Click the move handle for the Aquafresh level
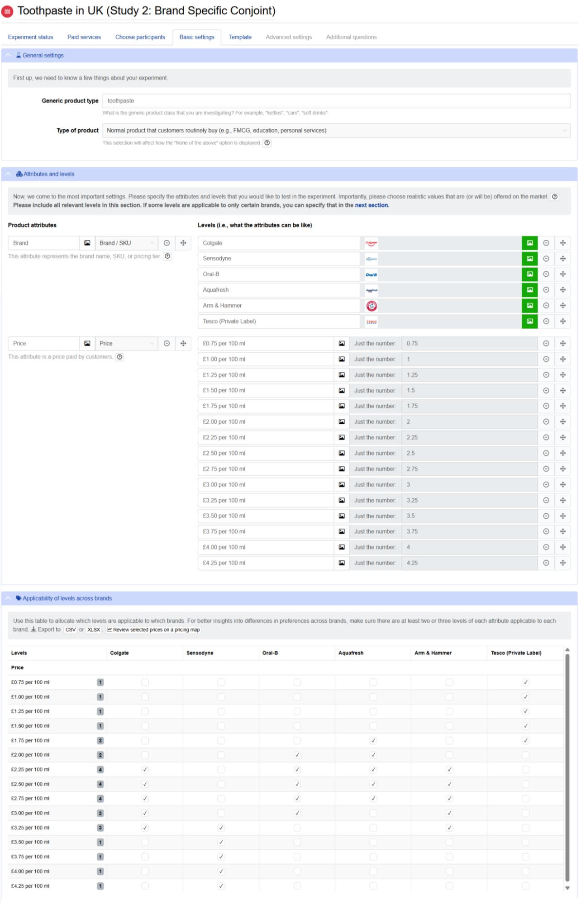Viewport: 581px width, 904px height. coord(563,290)
